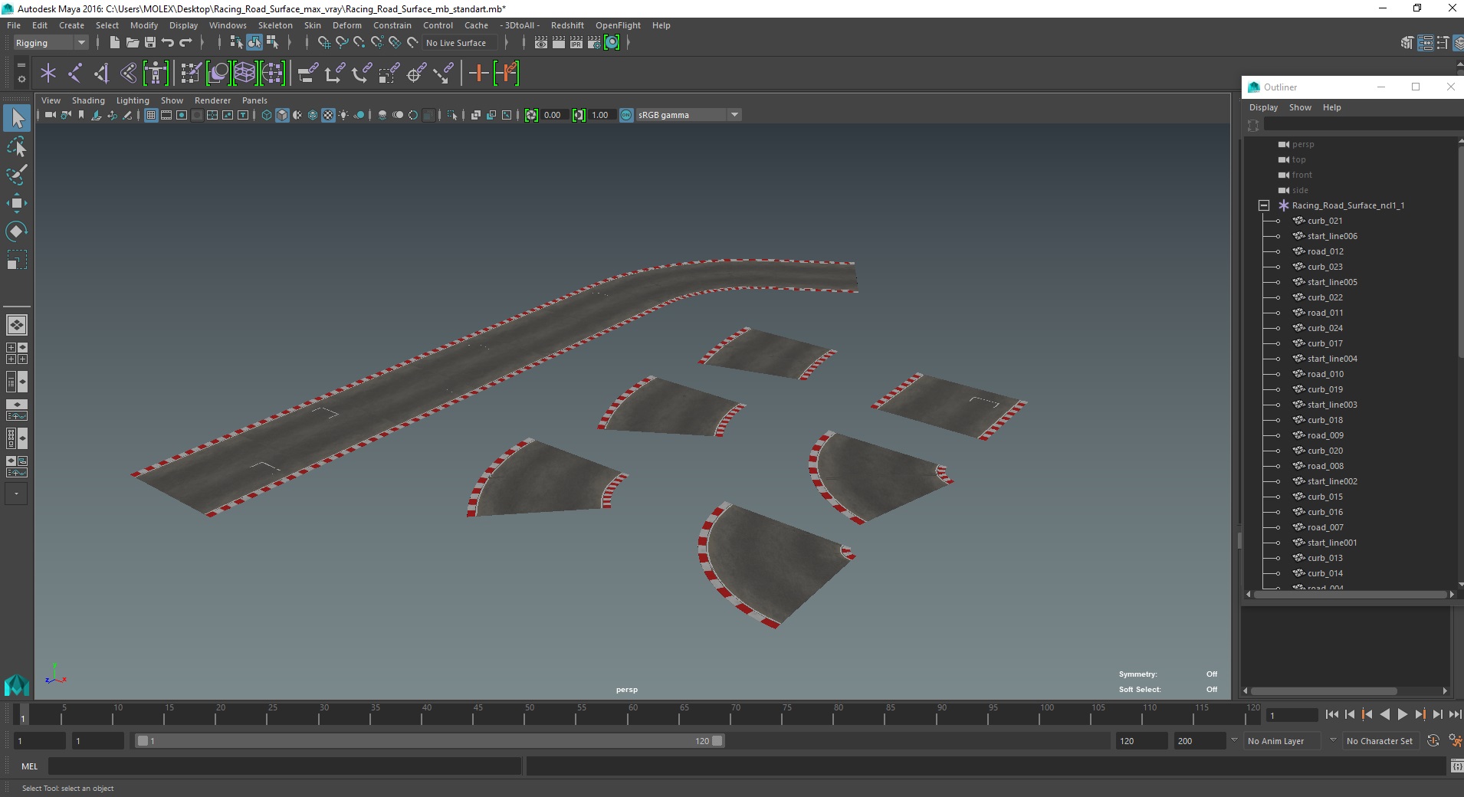This screenshot has width=1464, height=797.
Task: Pick the Lasso Select tool
Action: 17,146
